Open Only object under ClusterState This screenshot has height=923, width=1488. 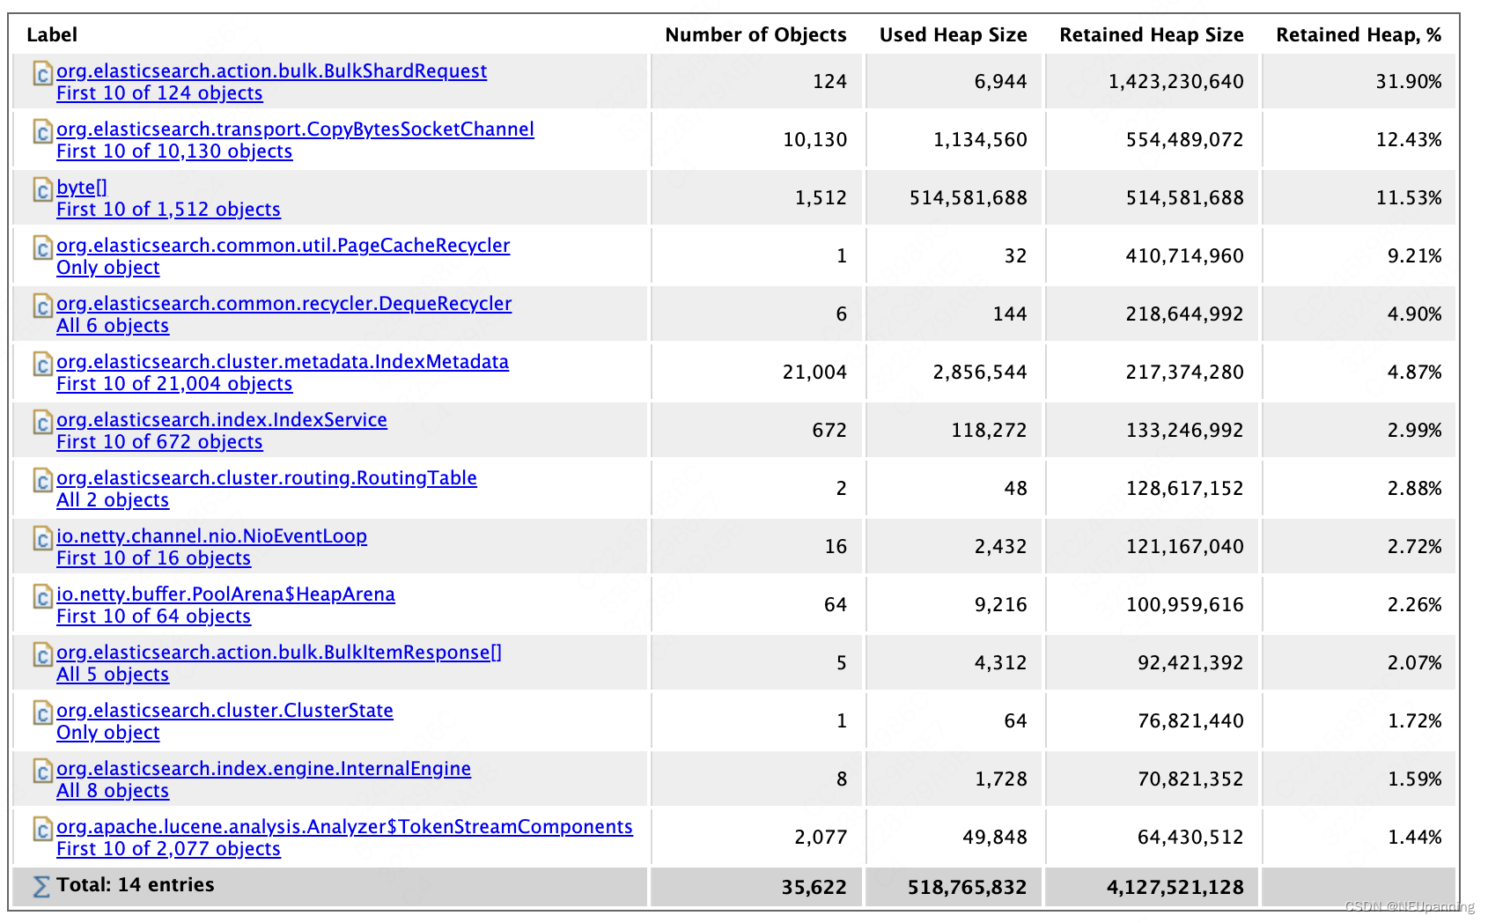click(x=108, y=733)
